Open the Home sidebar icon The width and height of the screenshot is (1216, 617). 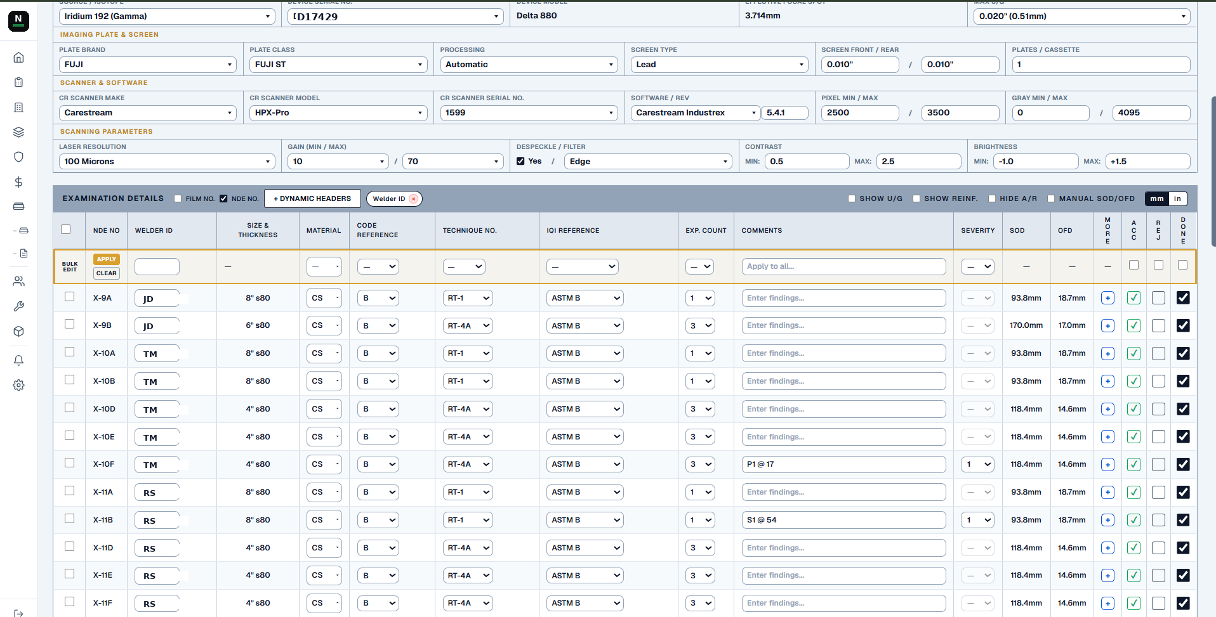coord(18,58)
